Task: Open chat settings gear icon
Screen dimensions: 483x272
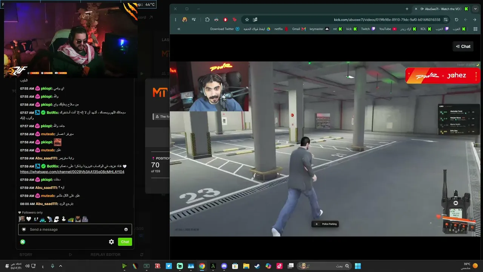Action: [111, 242]
